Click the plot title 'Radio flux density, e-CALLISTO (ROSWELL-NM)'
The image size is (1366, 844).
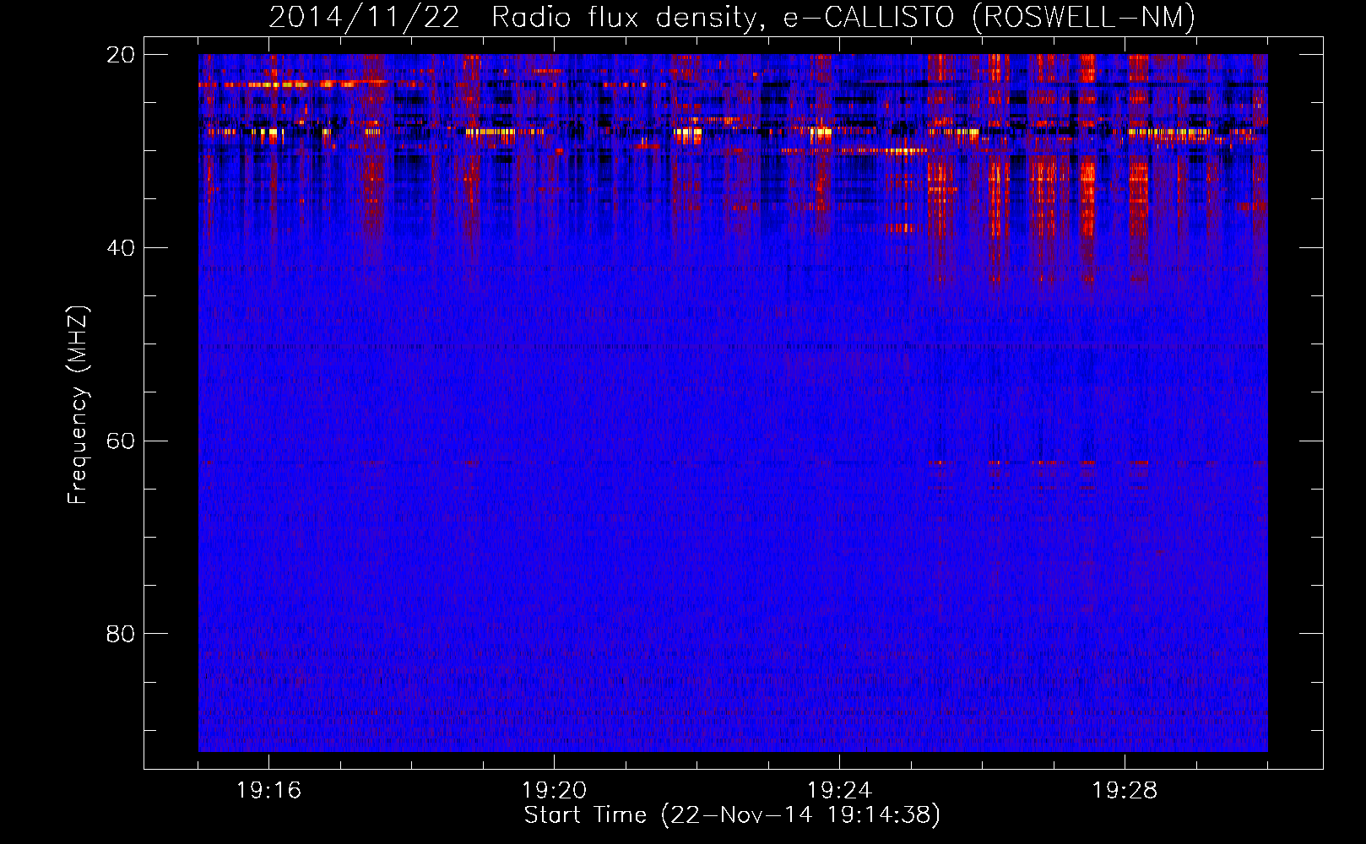[843, 18]
